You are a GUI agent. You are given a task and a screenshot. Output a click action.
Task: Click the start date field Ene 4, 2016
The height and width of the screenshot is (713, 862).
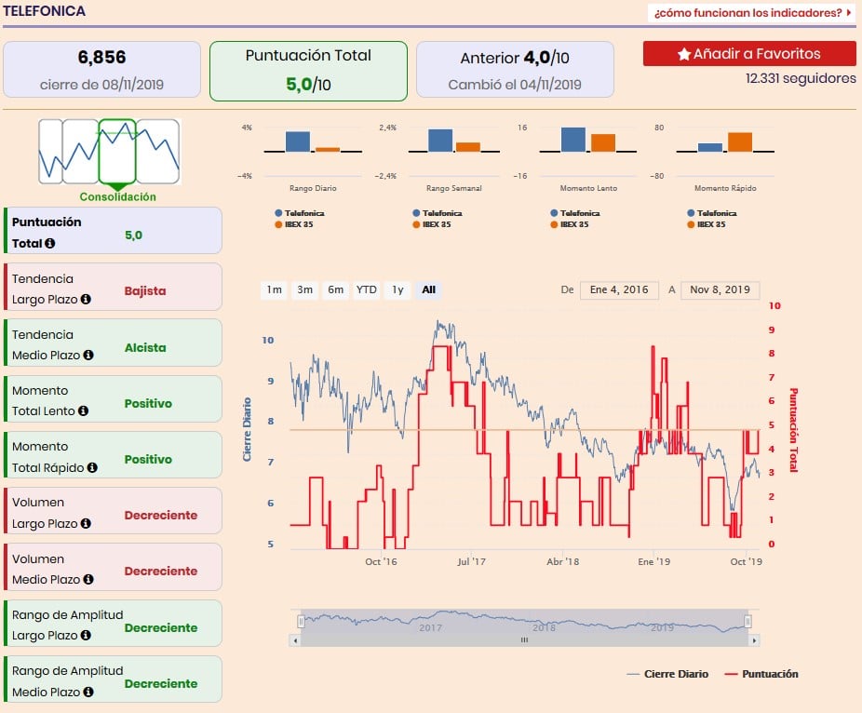[x=620, y=289]
